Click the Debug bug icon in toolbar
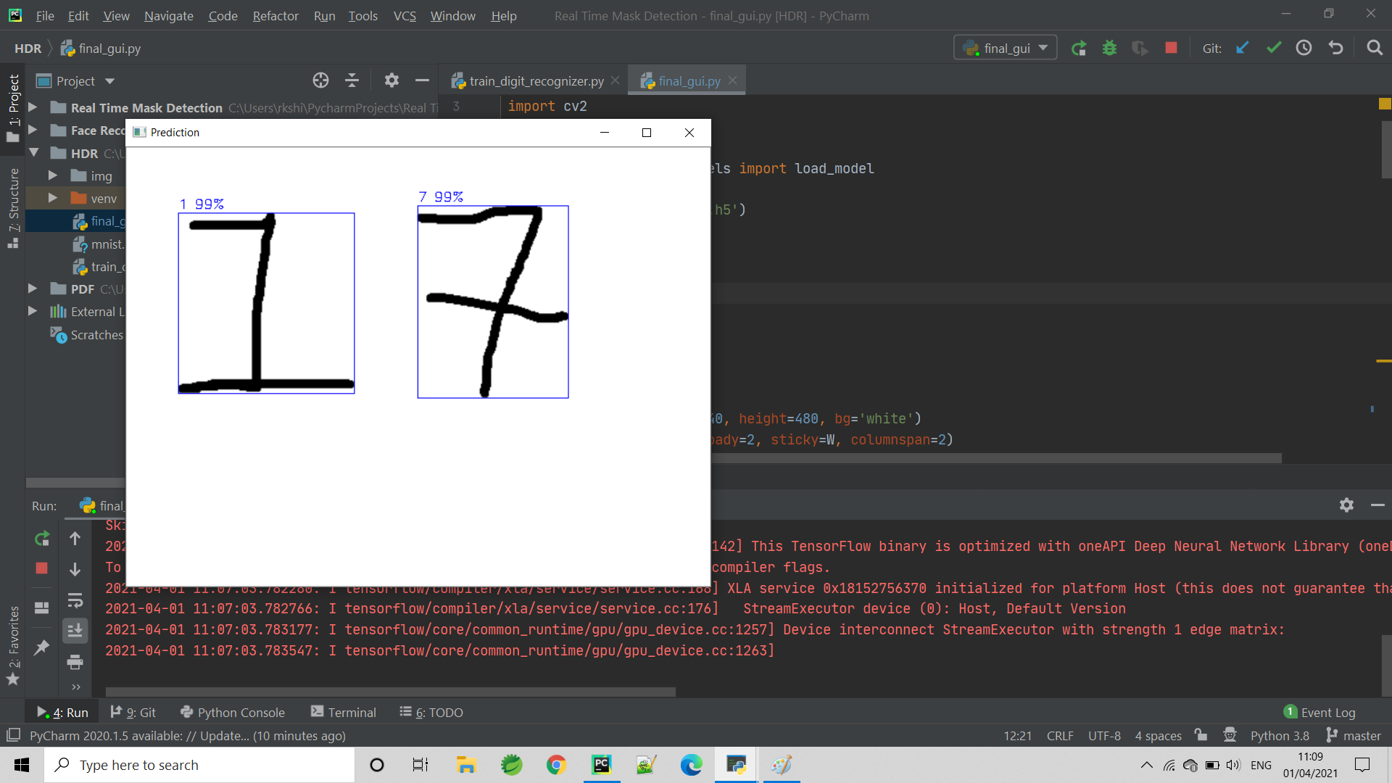 [1109, 48]
